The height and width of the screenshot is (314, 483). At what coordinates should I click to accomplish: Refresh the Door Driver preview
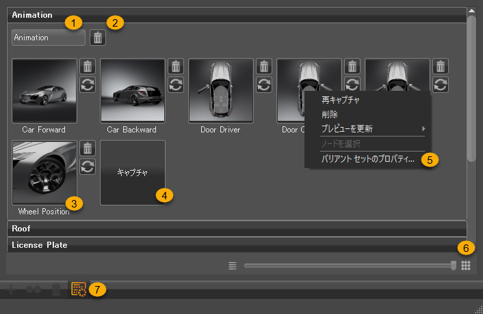264,85
